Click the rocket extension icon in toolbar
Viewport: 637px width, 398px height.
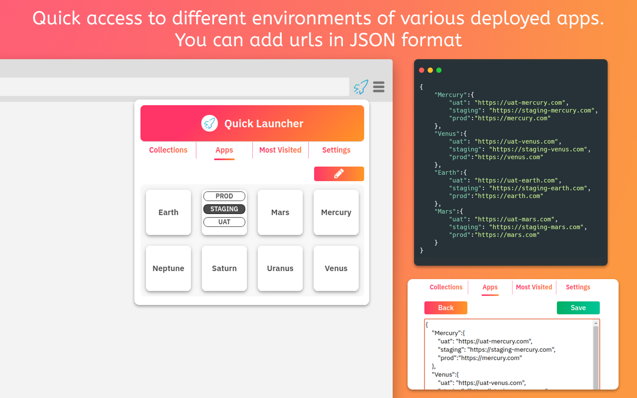[361, 87]
